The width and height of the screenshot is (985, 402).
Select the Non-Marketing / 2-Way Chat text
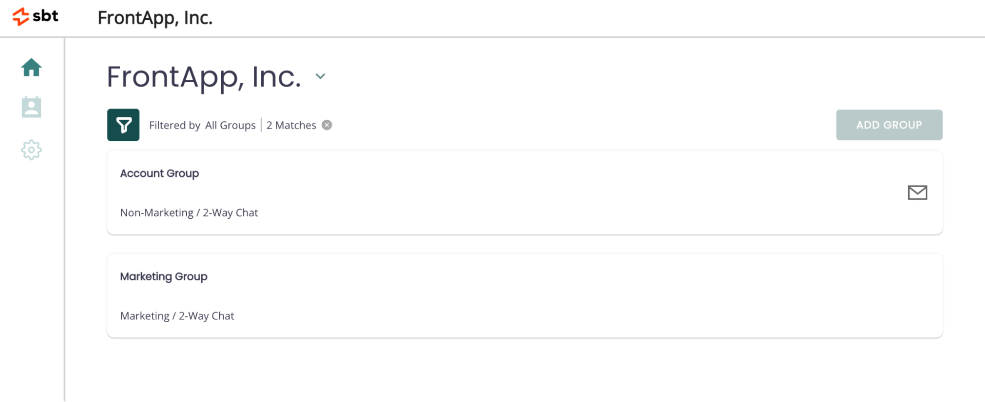click(x=189, y=213)
